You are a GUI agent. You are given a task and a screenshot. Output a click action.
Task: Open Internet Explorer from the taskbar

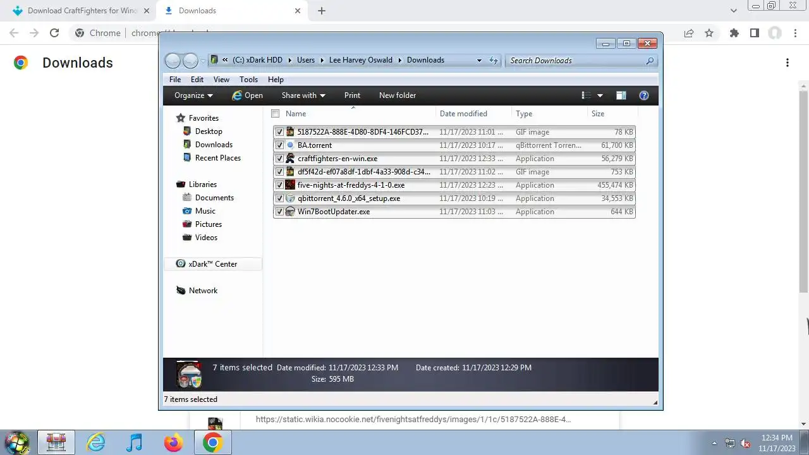pos(95,442)
